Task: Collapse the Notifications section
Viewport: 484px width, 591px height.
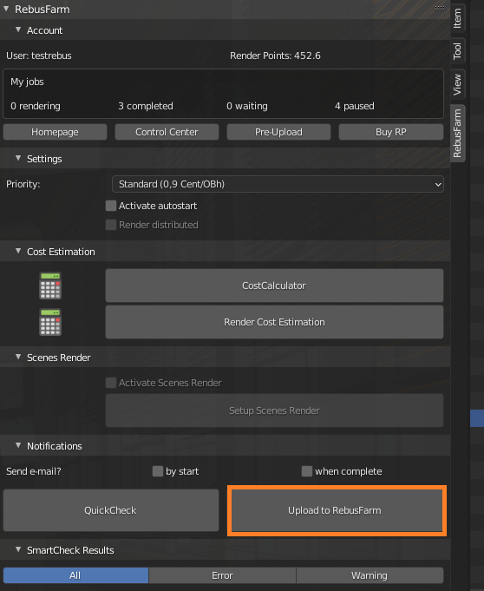Action: [x=18, y=445]
